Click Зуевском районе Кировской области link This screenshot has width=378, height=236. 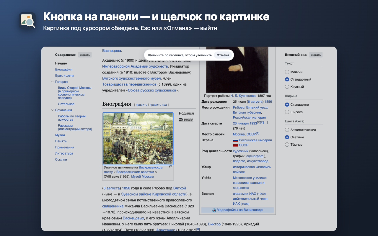pyautogui.click(x=154, y=194)
